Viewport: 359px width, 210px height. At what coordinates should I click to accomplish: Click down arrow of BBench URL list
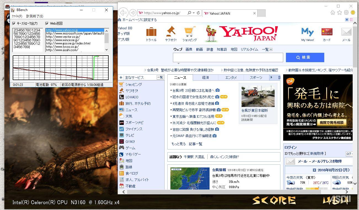[x=106, y=50]
